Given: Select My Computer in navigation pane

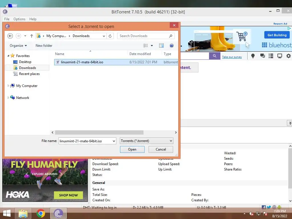Looking at the screenshot, I should (27, 86).
